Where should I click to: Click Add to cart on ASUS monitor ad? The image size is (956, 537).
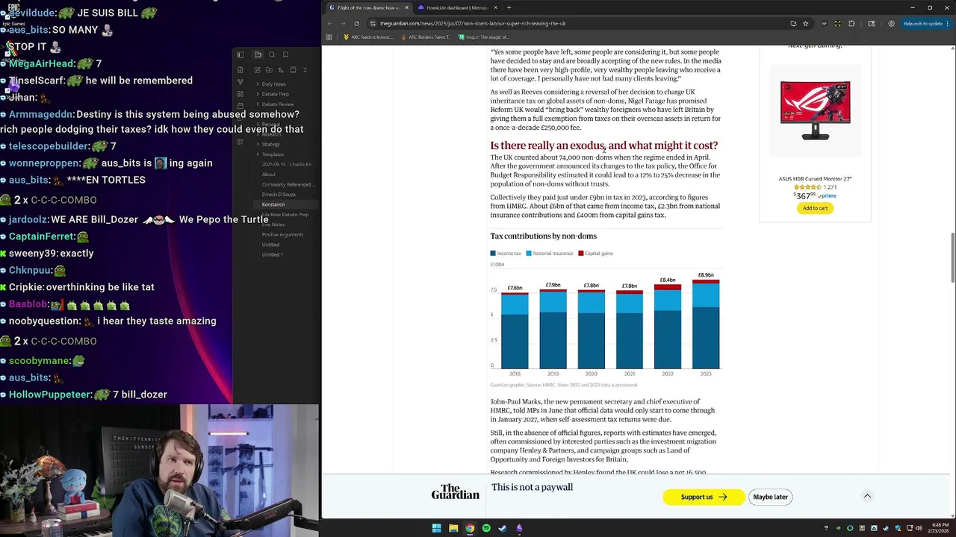tap(815, 208)
